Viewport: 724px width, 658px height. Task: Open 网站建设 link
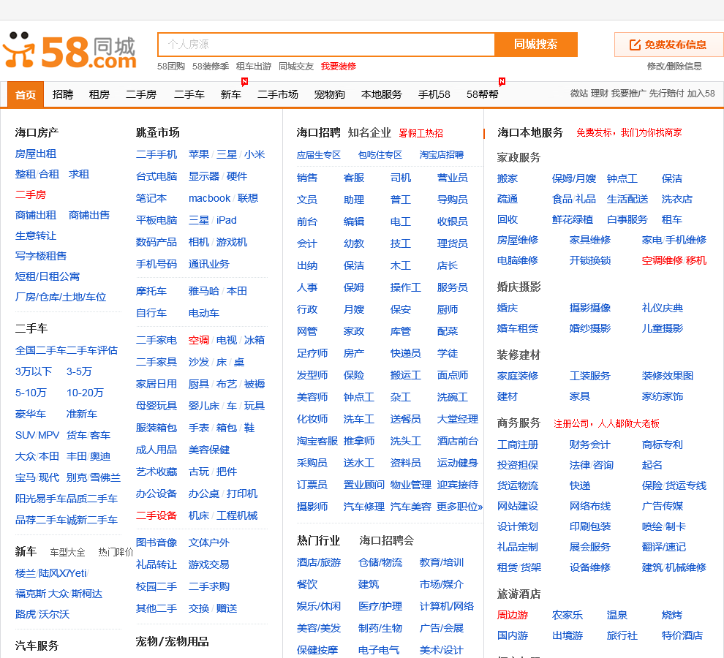tap(518, 506)
